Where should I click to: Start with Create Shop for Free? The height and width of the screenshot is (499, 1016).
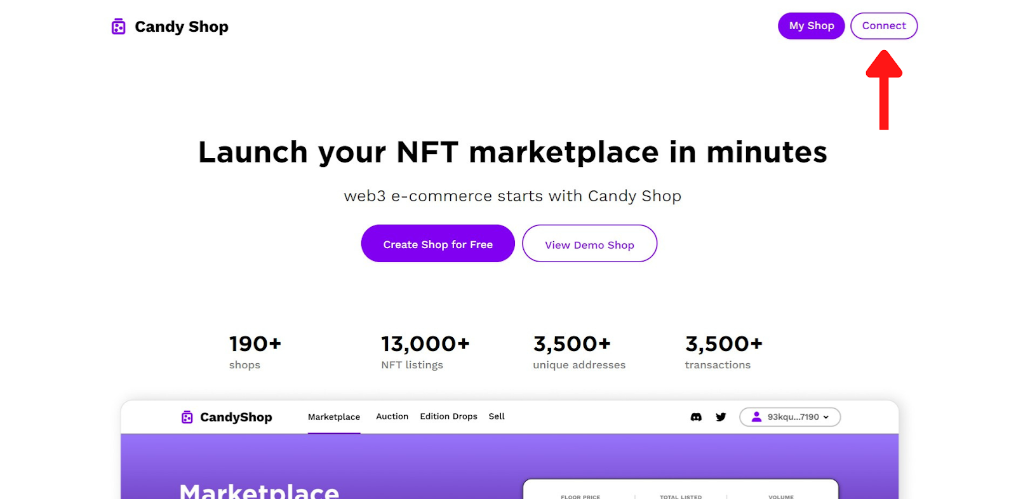[438, 244]
